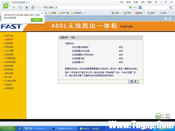175x131 pixels.
Task: Open IP带宽控制 in the sidebar
Action: click(x=10, y=58)
